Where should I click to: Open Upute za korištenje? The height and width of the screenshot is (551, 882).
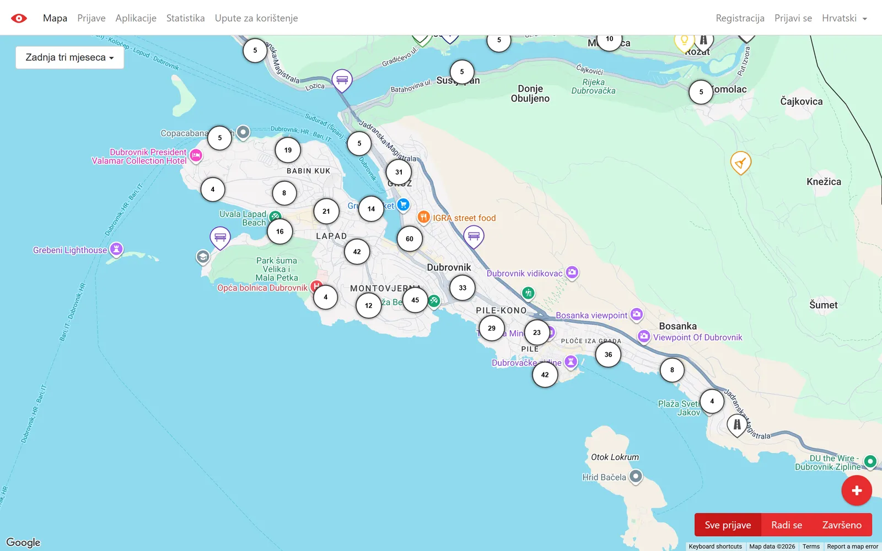click(256, 18)
